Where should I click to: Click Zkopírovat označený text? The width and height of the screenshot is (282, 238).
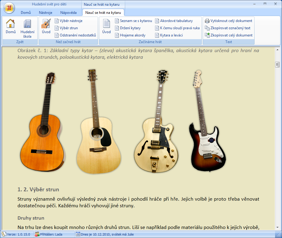227,28
